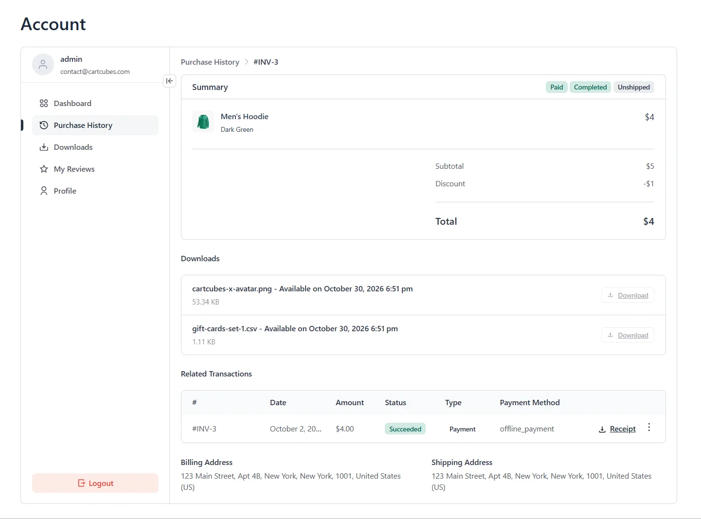Click the Logout button
Viewport: 701px width, 519px height.
point(95,483)
